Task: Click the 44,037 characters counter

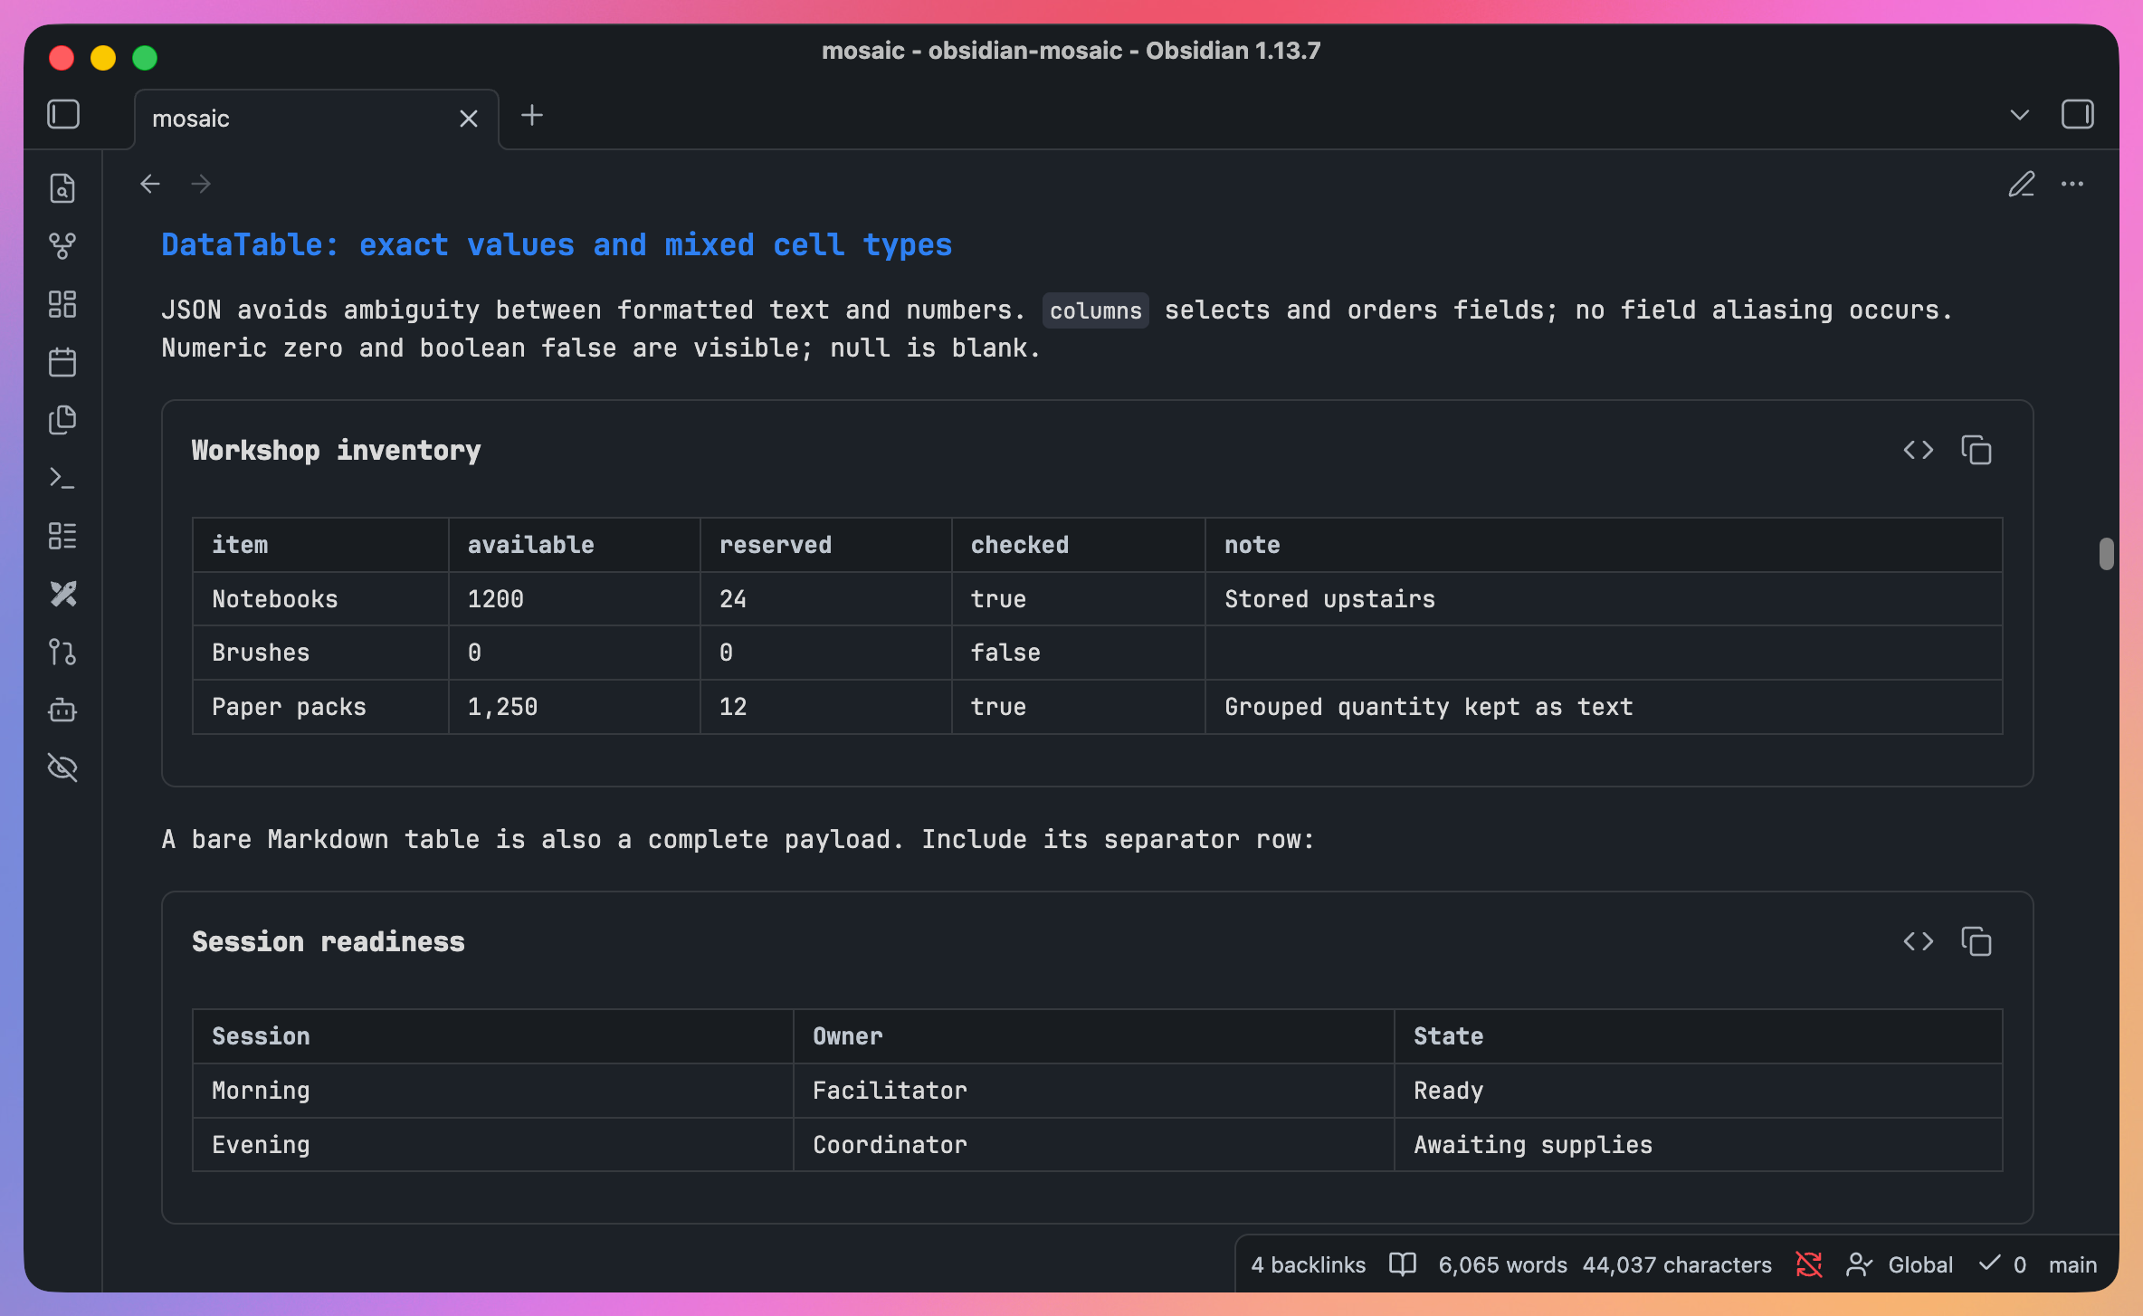Action: [x=1677, y=1264]
